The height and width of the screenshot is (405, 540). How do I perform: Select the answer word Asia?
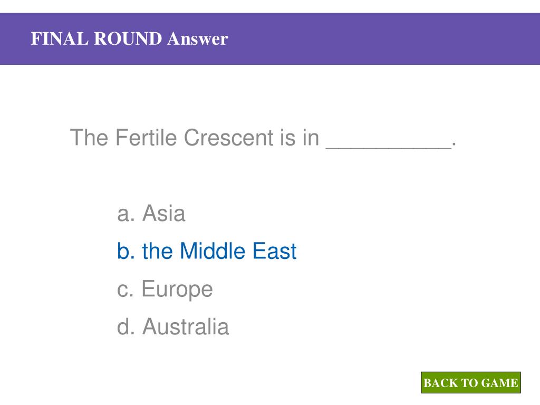(164, 213)
